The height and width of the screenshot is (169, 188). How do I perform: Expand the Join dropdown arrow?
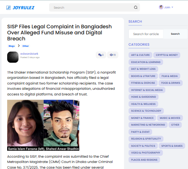pyautogui.click(x=172, y=7)
